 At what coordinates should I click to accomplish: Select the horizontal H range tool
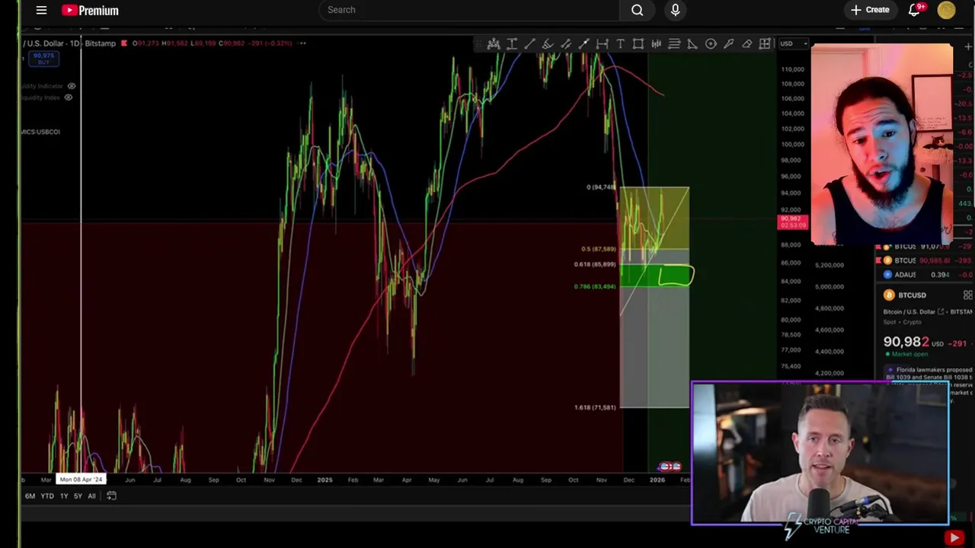point(602,44)
